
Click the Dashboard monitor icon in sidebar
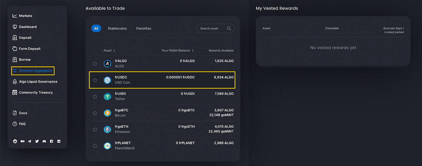click(x=15, y=27)
